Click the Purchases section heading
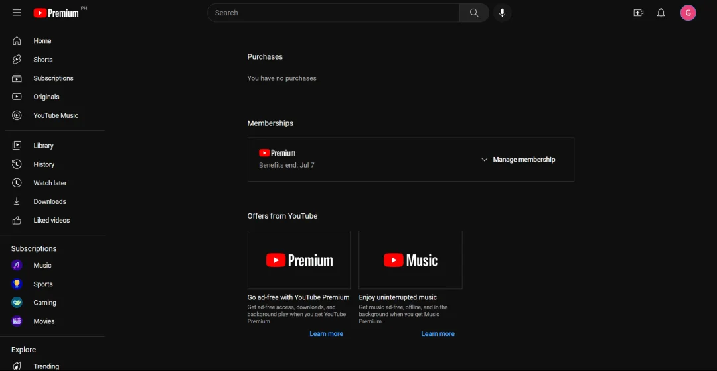This screenshot has height=371, width=717. point(265,56)
